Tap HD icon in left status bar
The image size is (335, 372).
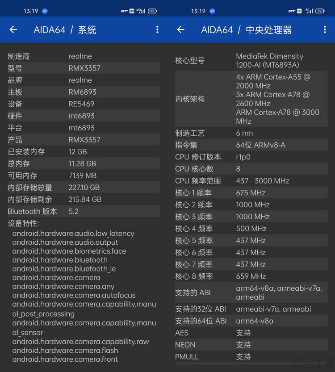pyautogui.click(x=132, y=11)
